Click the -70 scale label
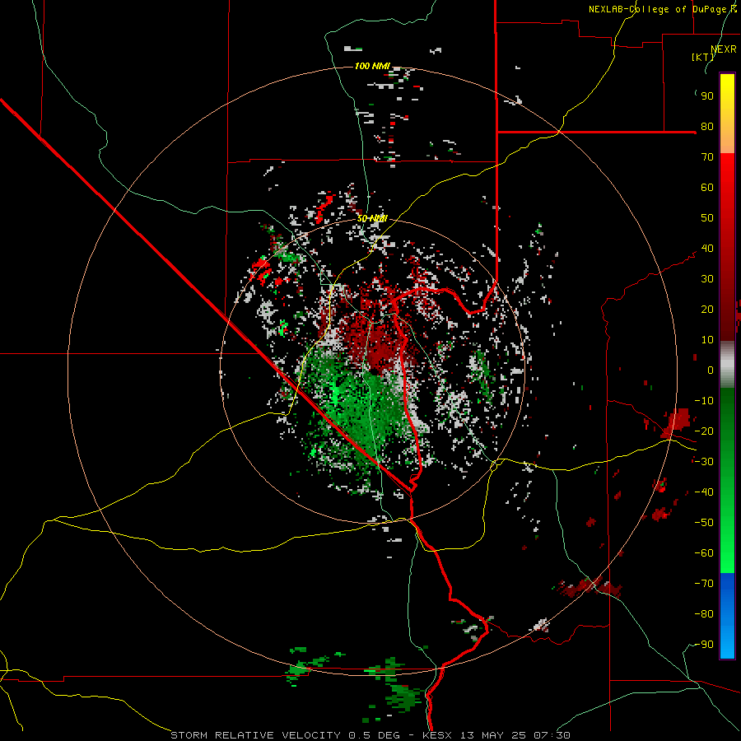741x741 pixels. tap(704, 584)
